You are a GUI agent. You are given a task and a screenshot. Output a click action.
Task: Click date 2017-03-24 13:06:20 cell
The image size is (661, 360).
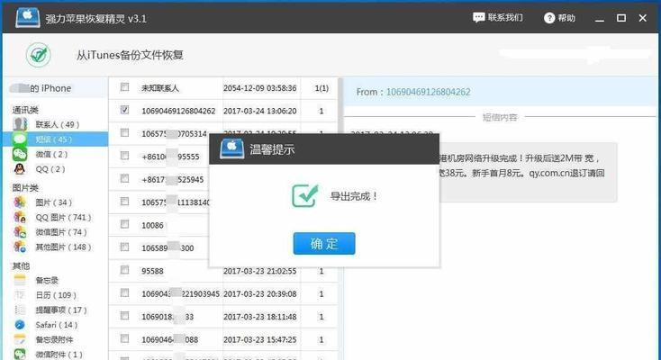tap(259, 111)
